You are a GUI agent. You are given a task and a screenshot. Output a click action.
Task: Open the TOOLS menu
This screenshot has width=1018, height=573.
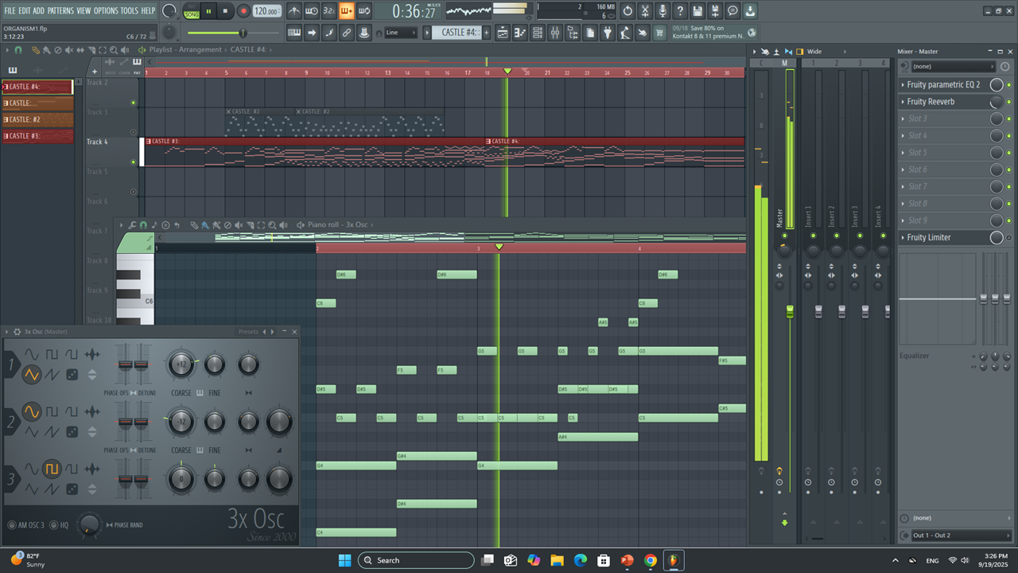(x=129, y=11)
